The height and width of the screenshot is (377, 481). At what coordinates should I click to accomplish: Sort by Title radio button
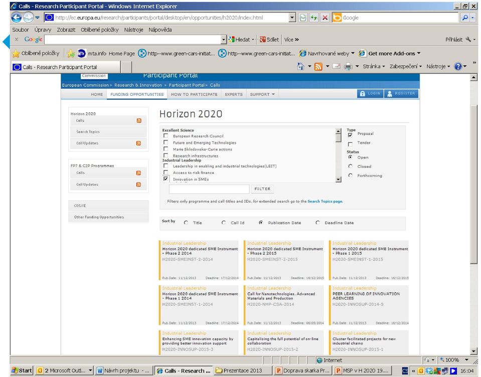click(186, 223)
